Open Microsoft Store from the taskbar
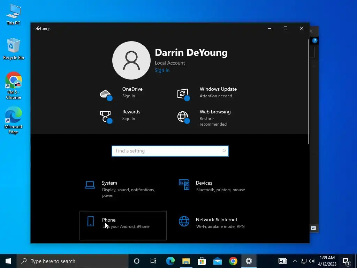Screen dimensions: 357x268 (x=202, y=261)
